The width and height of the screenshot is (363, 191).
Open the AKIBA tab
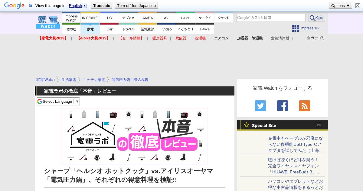[x=148, y=18]
